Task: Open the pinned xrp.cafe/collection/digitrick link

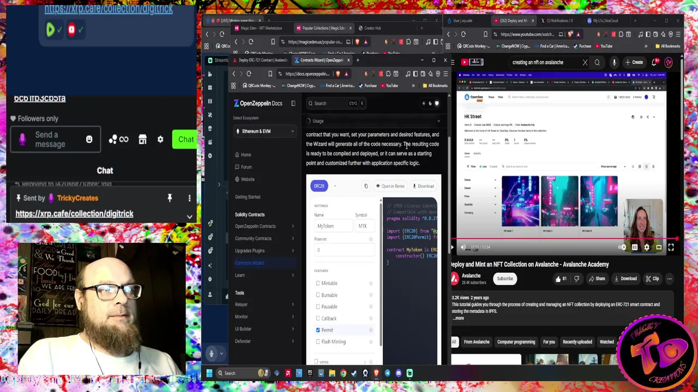Action: coord(74,213)
